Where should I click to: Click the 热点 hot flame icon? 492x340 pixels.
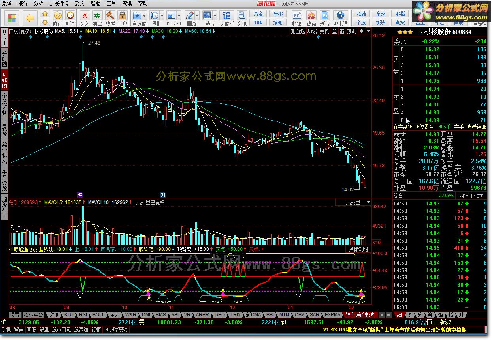311,15
